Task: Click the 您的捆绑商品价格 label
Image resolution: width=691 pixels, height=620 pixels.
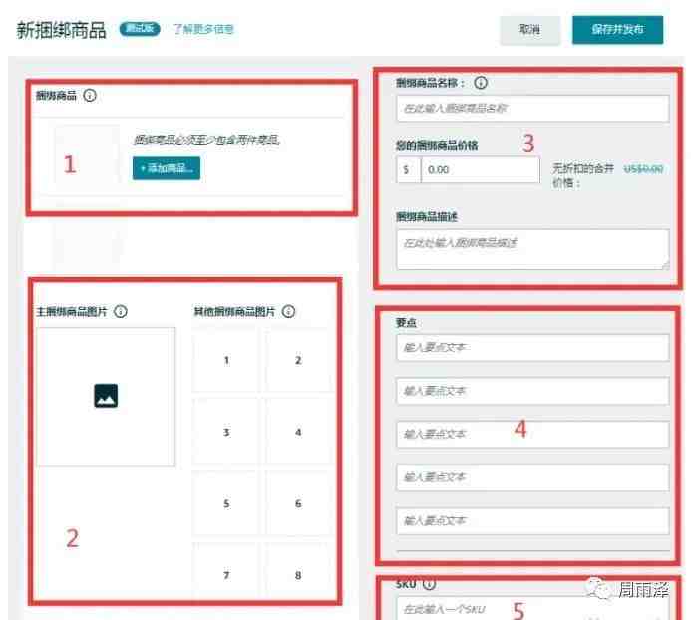Action: click(x=437, y=145)
